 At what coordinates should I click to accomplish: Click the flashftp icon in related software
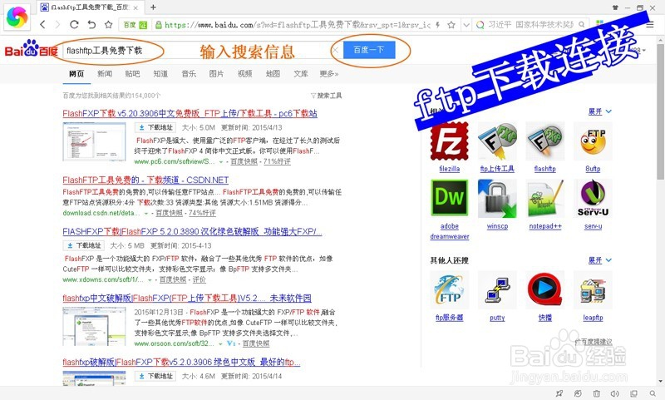[x=545, y=141]
